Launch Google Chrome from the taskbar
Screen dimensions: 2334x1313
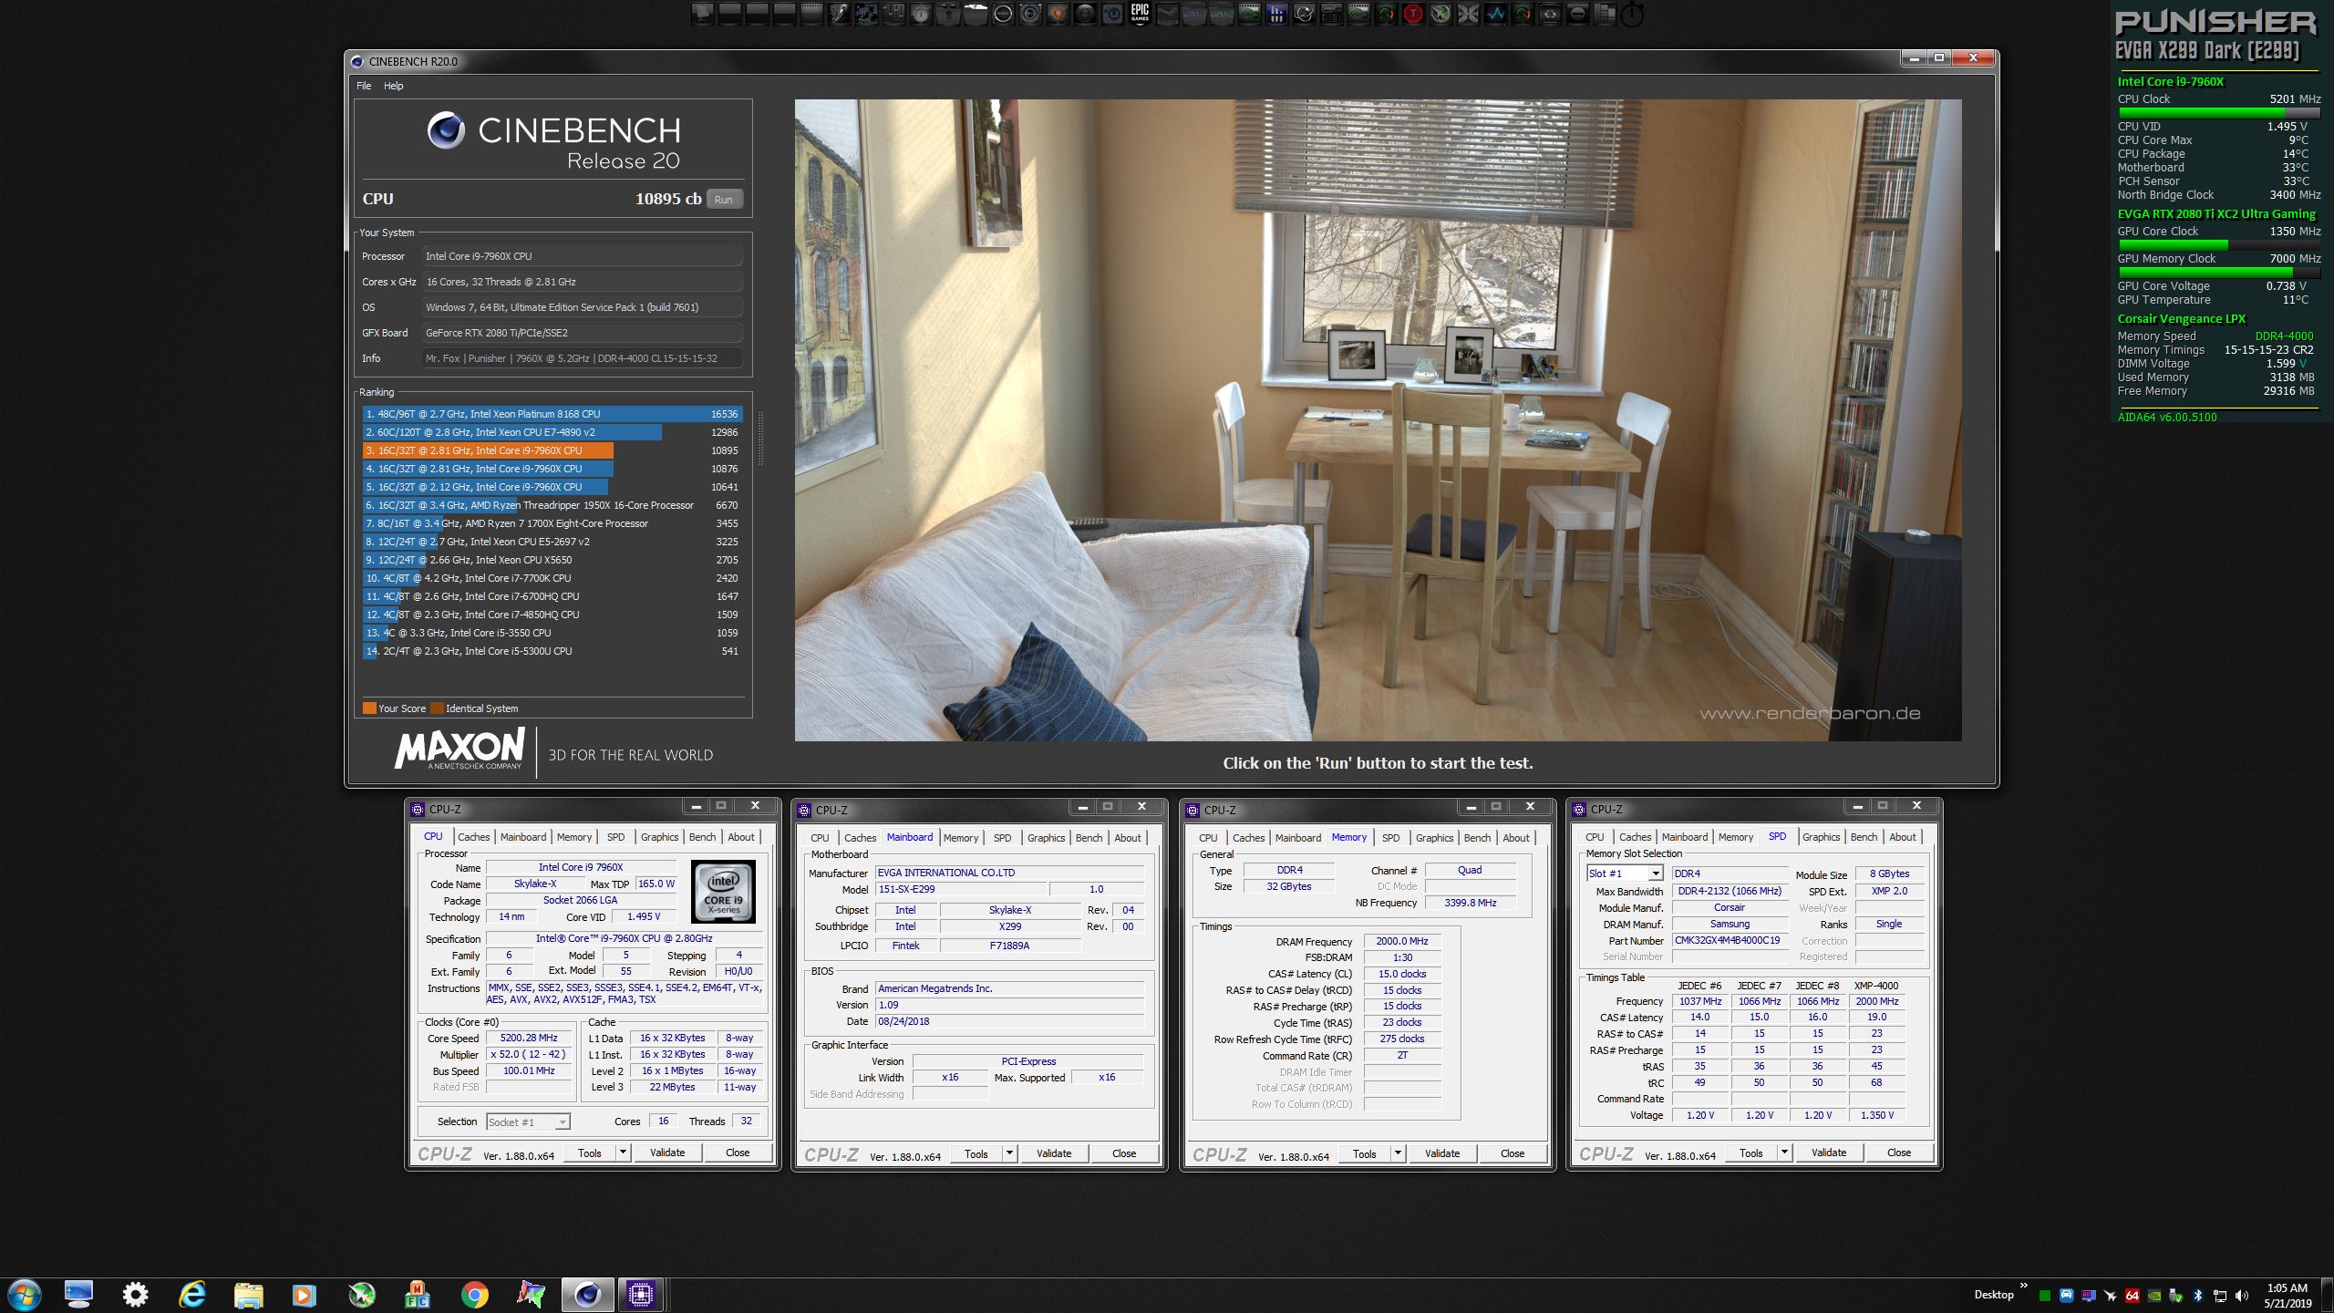474,1294
